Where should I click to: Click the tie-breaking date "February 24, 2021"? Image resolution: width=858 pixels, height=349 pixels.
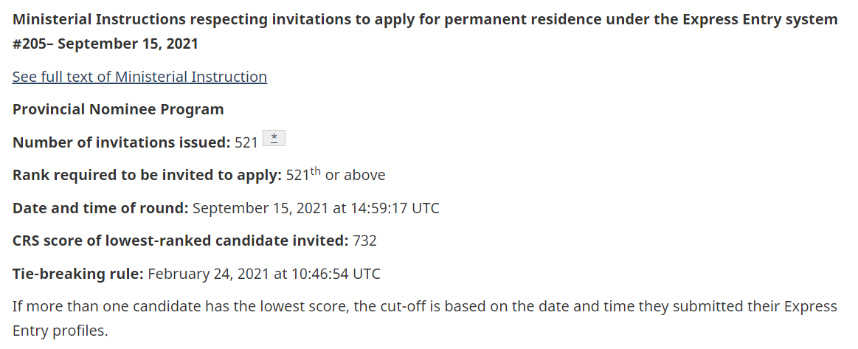(208, 274)
